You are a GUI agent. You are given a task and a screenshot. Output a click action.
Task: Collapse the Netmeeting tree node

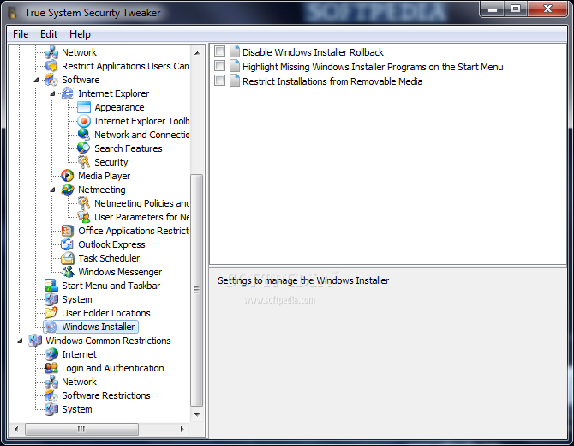(x=52, y=190)
